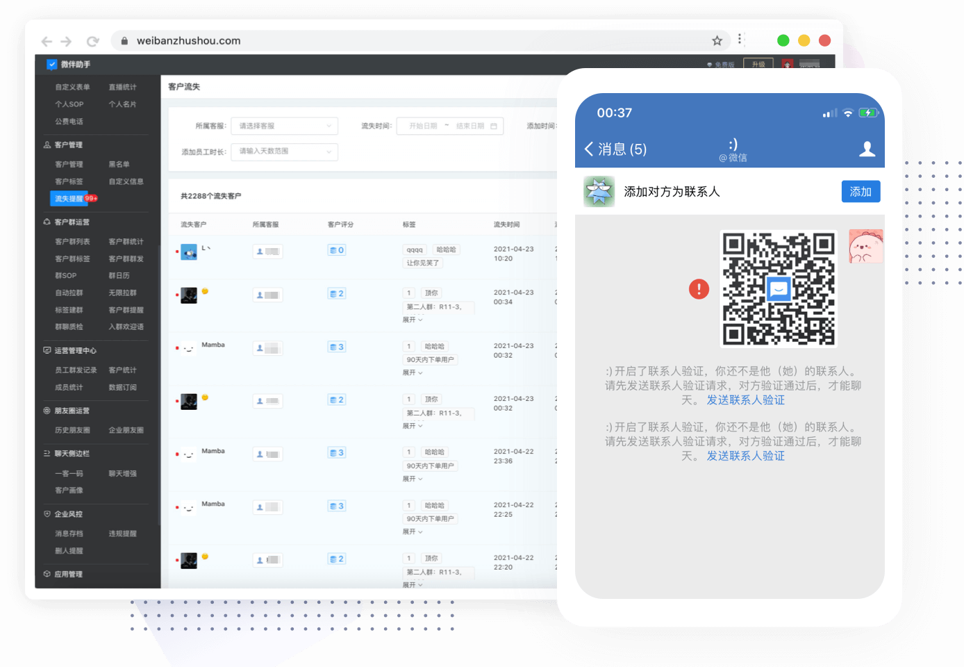Image resolution: width=964 pixels, height=667 pixels.
Task: Bookmark the page with the star icon
Action: [717, 41]
